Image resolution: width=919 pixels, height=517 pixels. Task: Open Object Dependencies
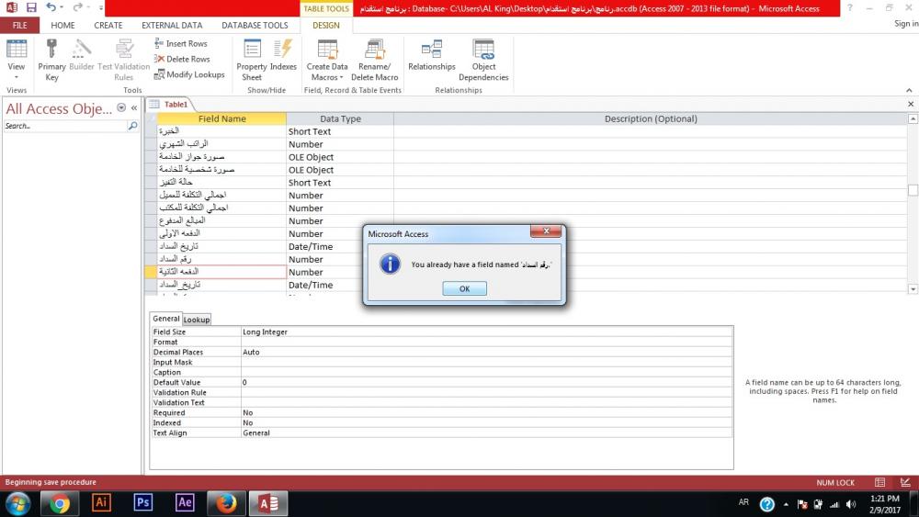coord(483,61)
